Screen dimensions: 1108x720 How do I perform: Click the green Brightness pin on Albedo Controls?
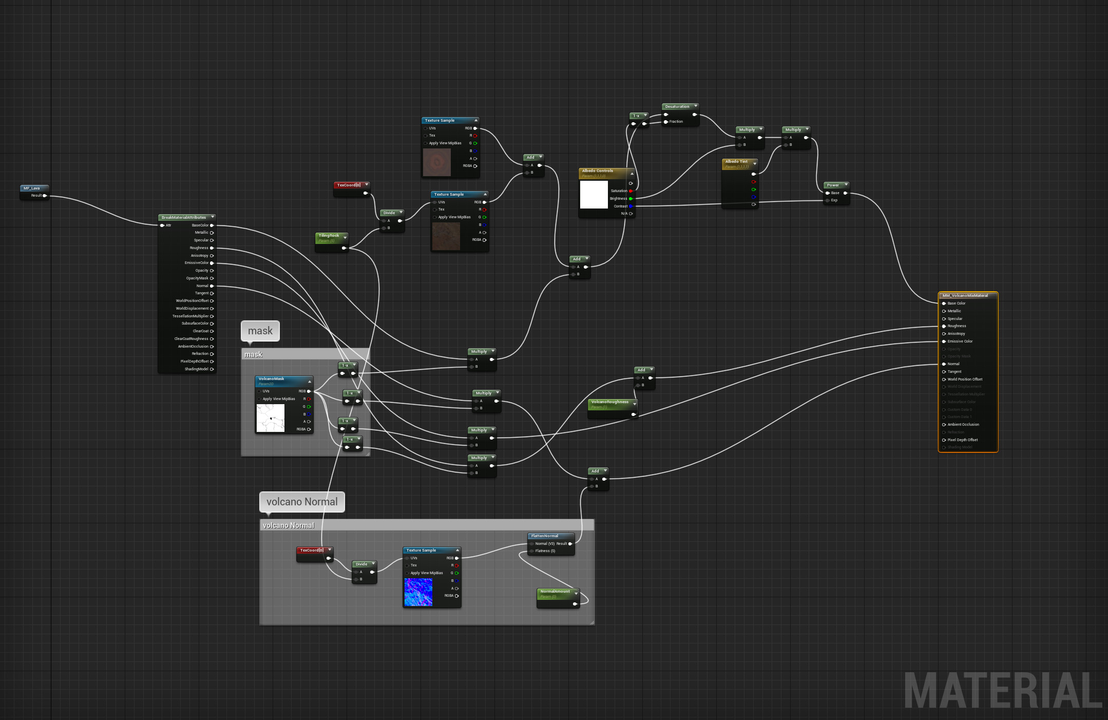(x=631, y=199)
